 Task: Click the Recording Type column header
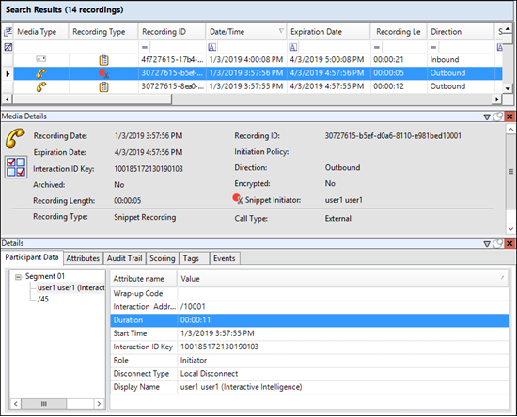[x=103, y=32]
